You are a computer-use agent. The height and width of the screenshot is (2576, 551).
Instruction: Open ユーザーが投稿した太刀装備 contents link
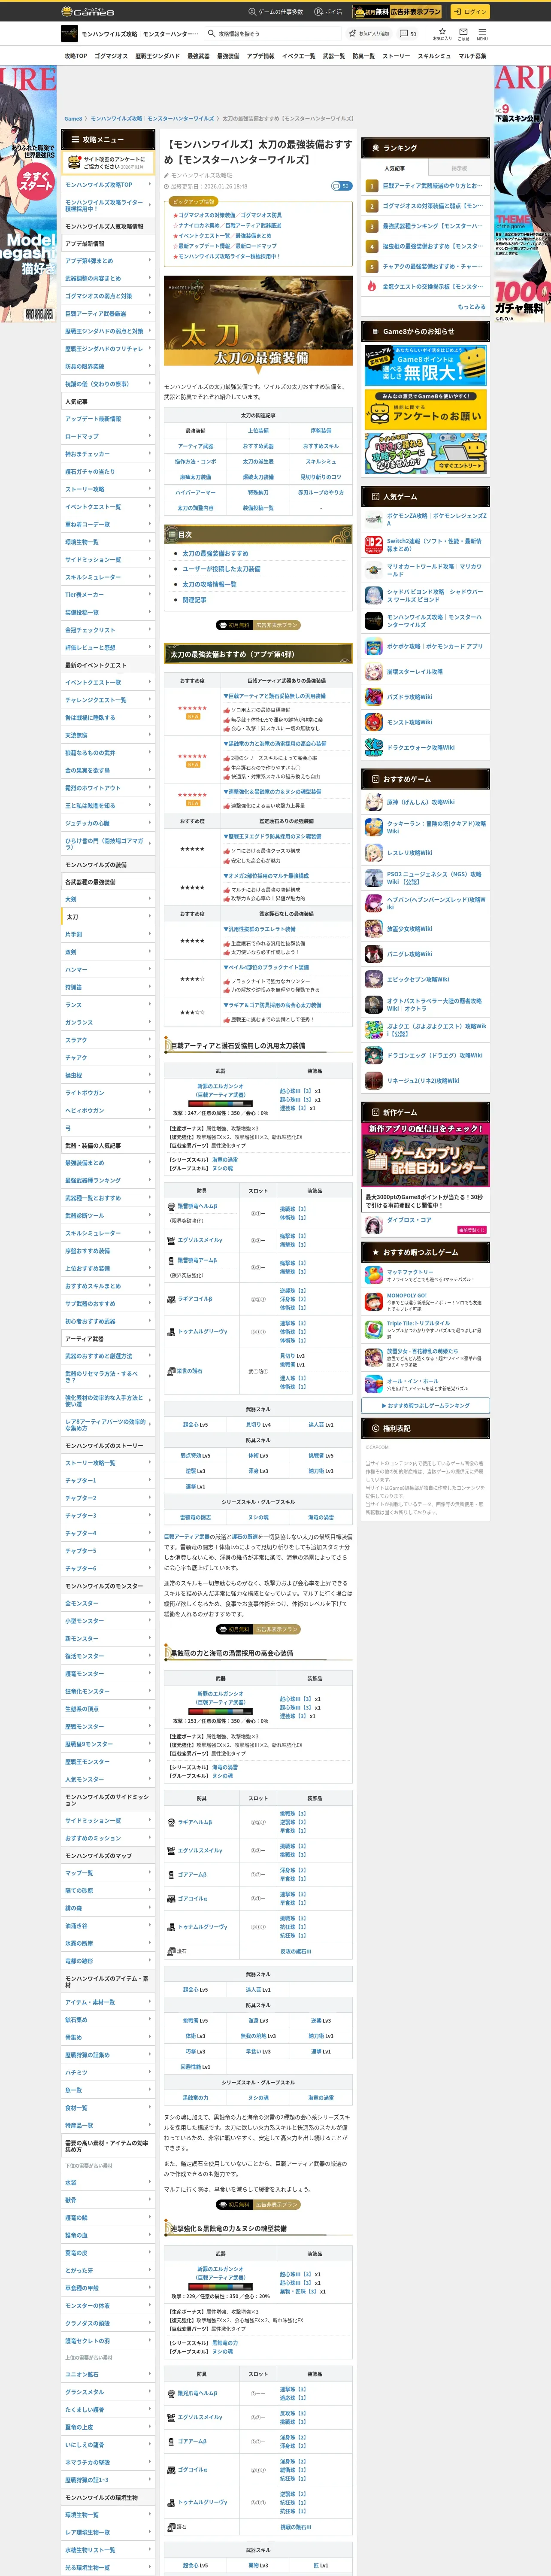click(x=221, y=568)
